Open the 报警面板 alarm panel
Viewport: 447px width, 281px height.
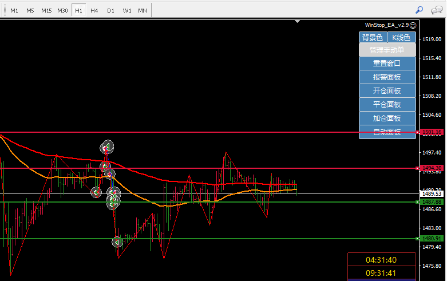(x=387, y=77)
